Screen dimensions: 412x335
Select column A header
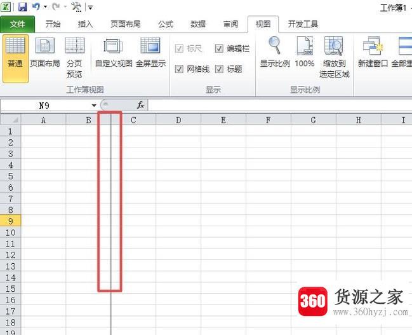click(x=43, y=120)
